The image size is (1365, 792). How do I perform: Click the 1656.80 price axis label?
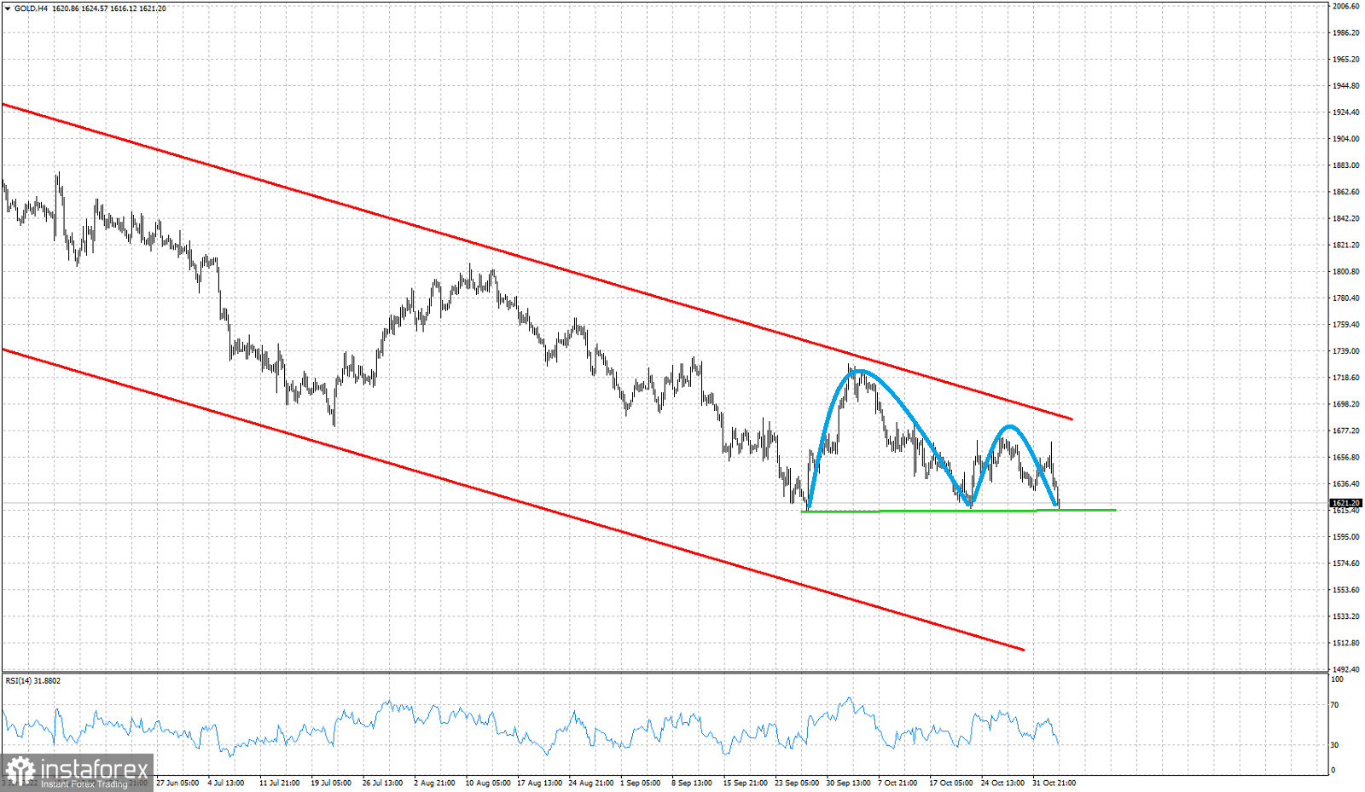coord(1346,457)
